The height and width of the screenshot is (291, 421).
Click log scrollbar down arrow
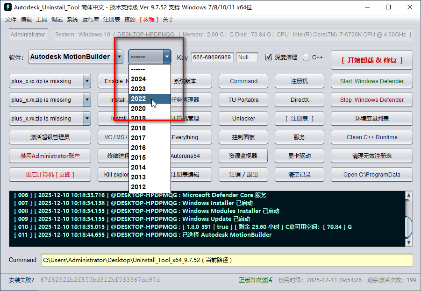(x=408, y=243)
